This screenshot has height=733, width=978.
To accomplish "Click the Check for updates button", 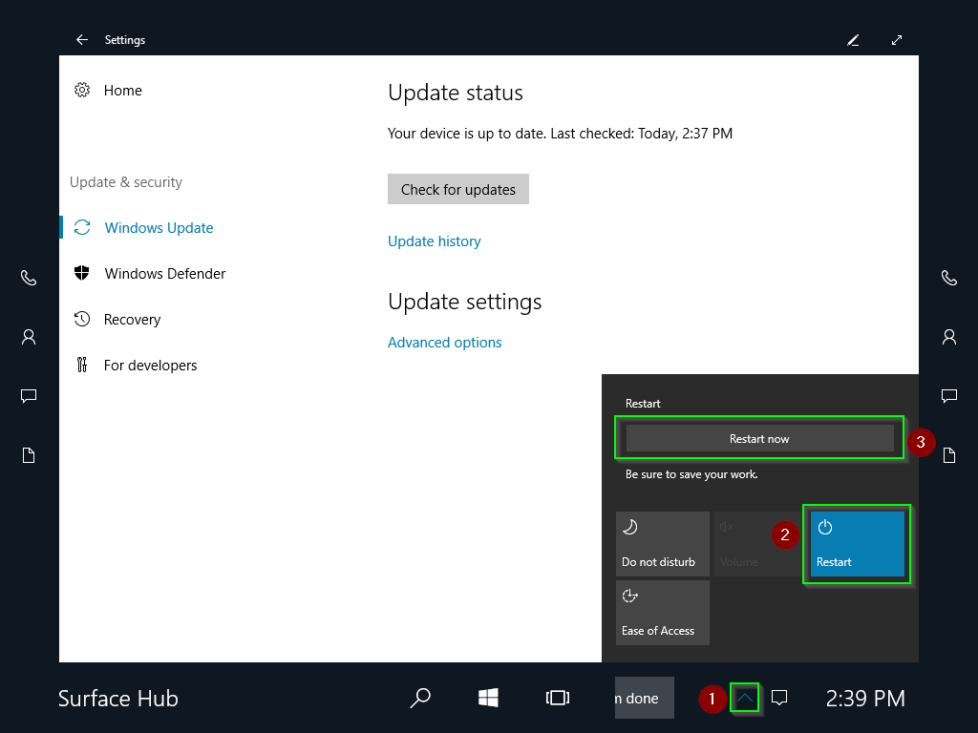I will coord(458,190).
